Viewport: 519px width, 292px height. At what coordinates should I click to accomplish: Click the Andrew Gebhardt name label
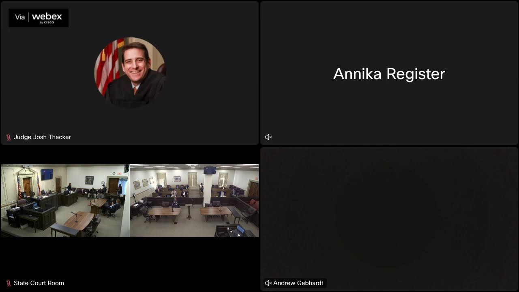coord(298,283)
